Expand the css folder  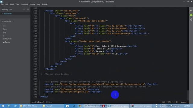[4, 26]
